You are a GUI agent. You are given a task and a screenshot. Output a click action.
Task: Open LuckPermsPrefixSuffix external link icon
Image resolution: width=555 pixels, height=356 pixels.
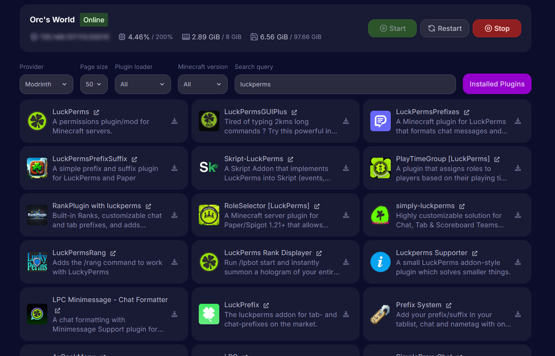tap(134, 160)
